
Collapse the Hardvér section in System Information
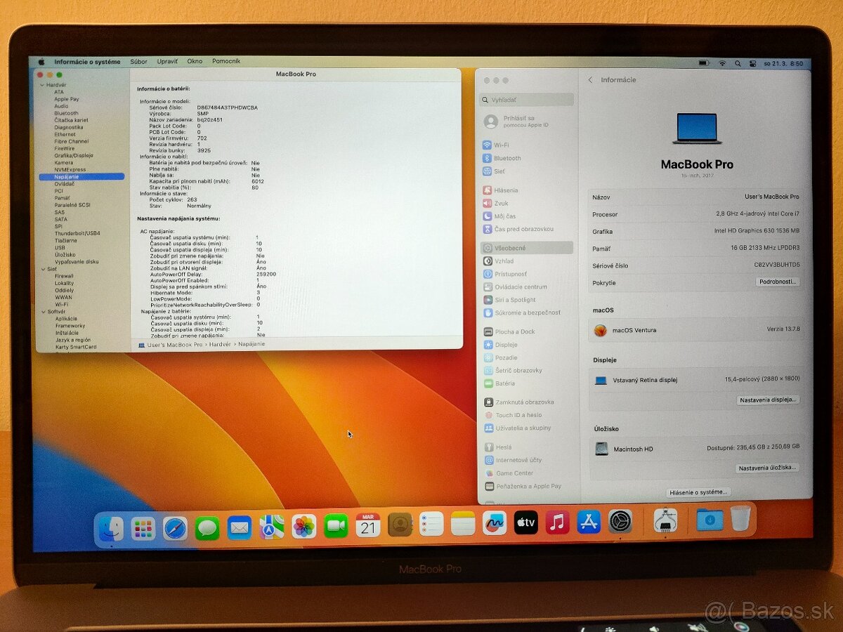(x=44, y=86)
